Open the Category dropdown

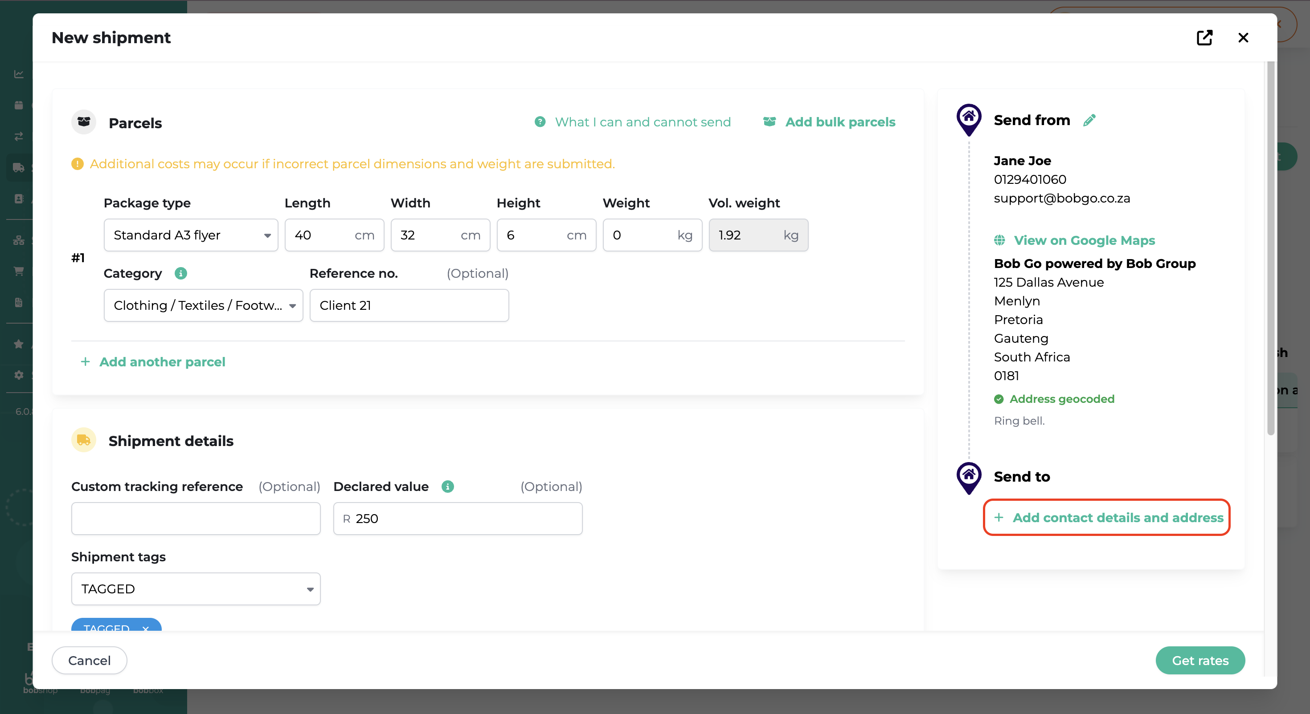(204, 305)
